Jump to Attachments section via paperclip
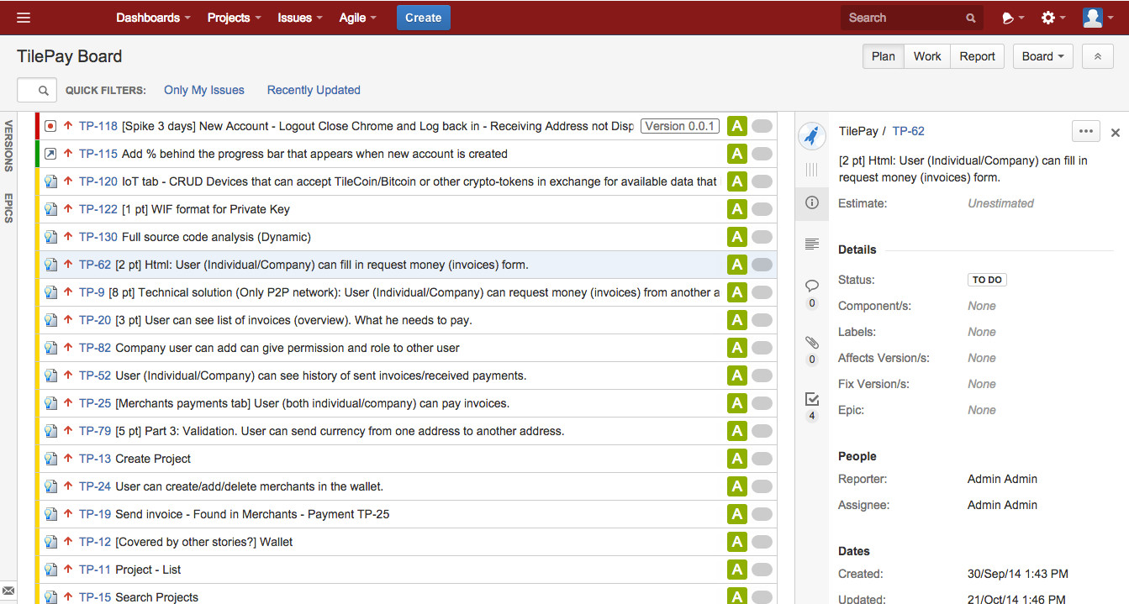The width and height of the screenshot is (1129, 604). 812,342
